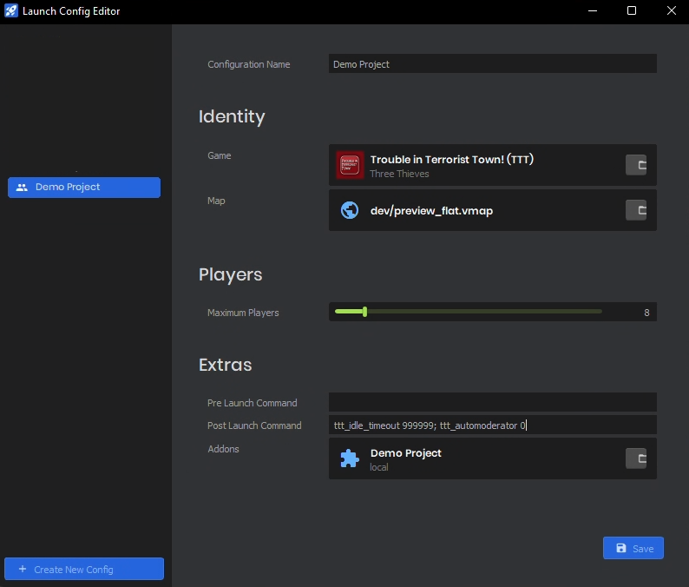
Task: Focus the Configuration Name field
Action: pyautogui.click(x=492, y=64)
